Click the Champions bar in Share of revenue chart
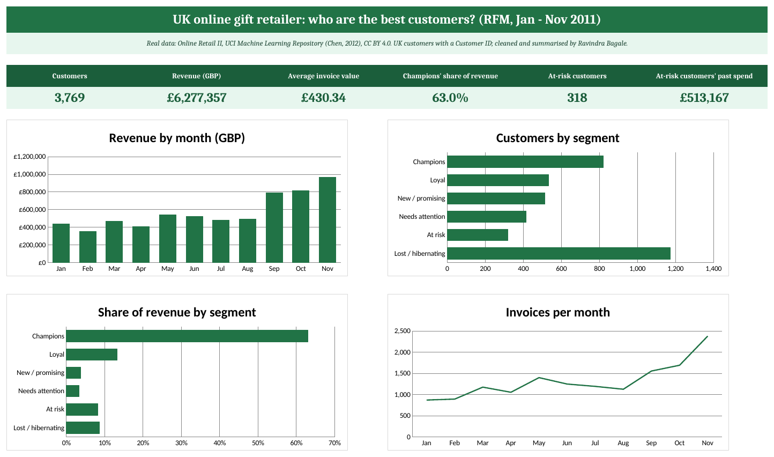774x457 pixels. click(187, 336)
